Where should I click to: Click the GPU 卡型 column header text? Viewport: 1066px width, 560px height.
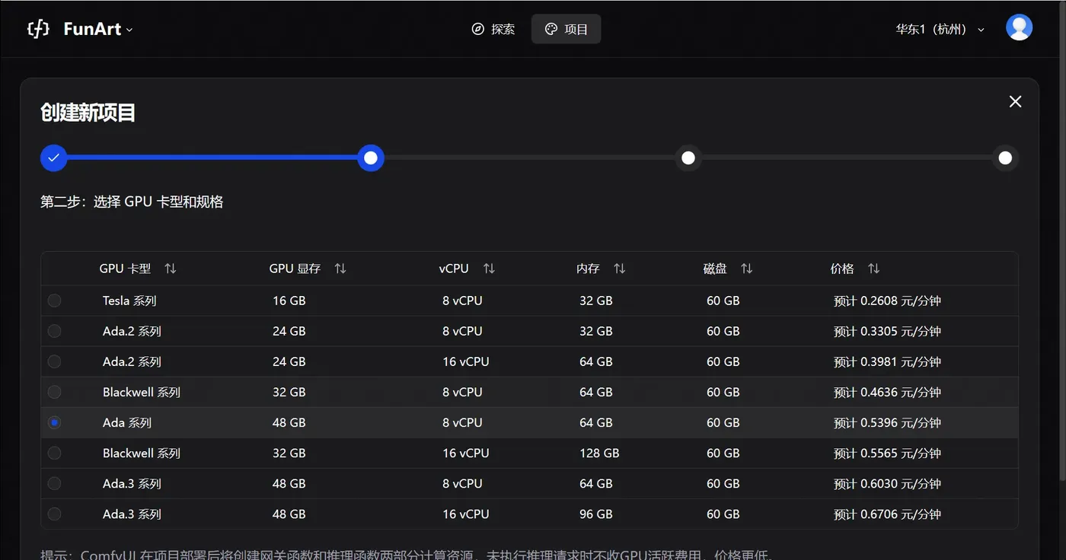[125, 269]
